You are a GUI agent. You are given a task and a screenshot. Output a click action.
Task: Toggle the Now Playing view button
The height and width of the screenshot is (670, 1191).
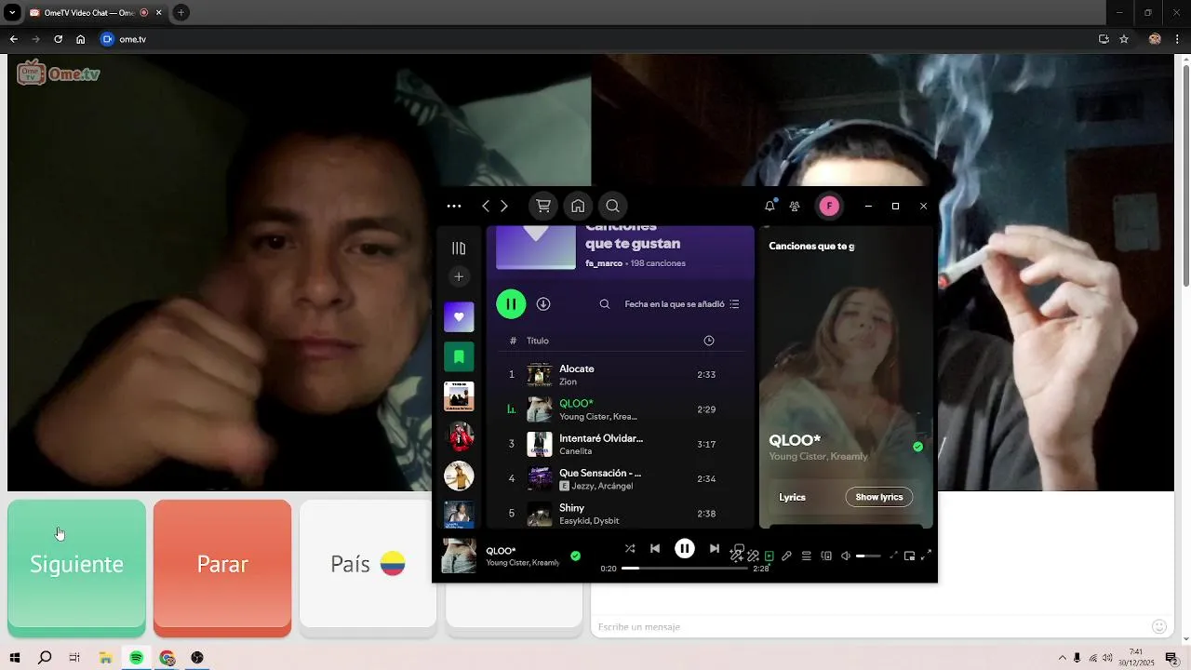point(769,556)
